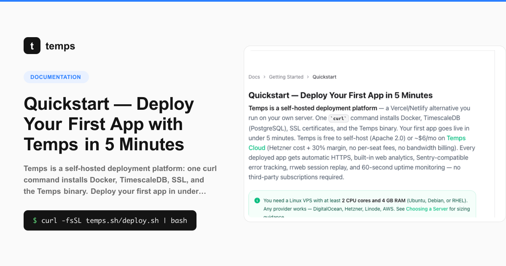Click the Temps 't' logo icon
506x266 pixels.
point(32,46)
